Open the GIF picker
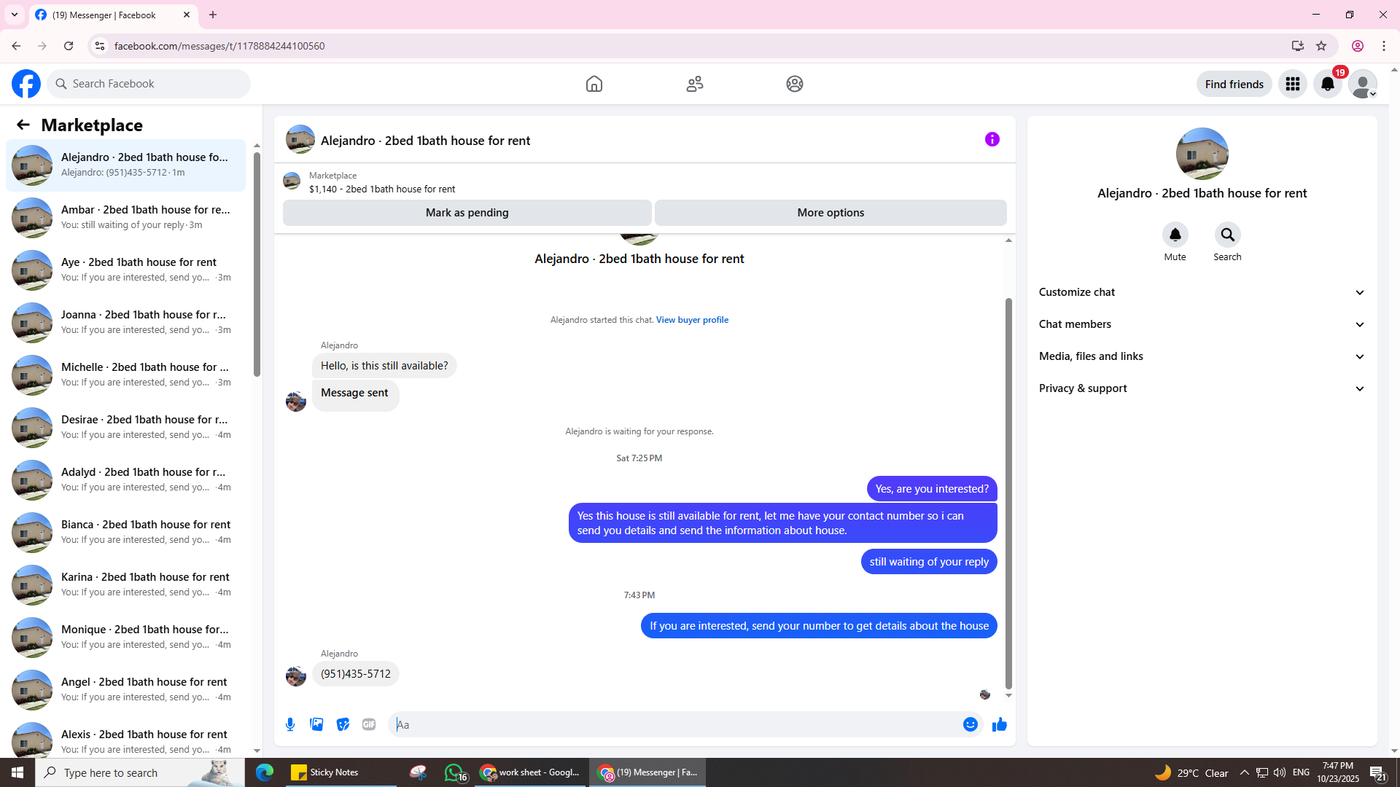This screenshot has height=787, width=1400. click(369, 724)
